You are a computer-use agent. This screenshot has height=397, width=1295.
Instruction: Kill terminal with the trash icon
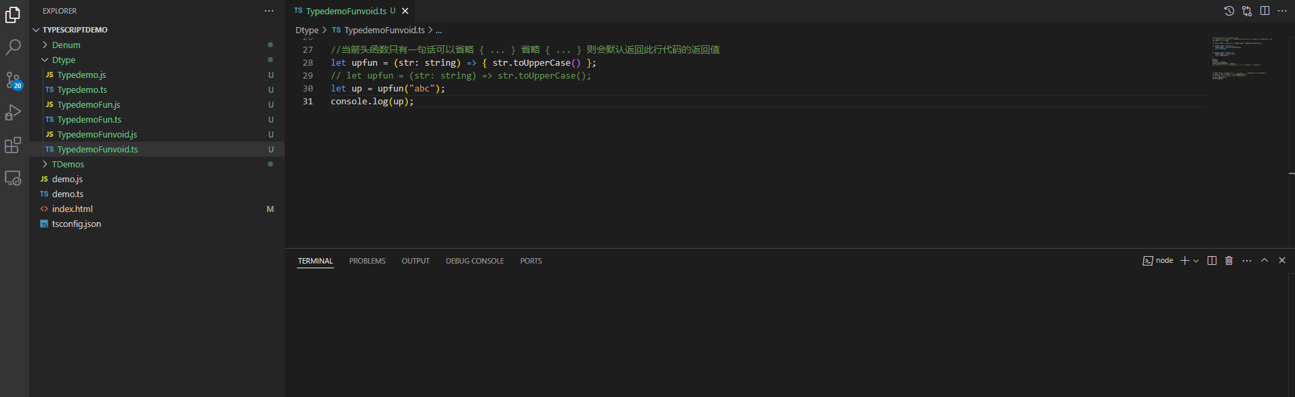pos(1229,261)
